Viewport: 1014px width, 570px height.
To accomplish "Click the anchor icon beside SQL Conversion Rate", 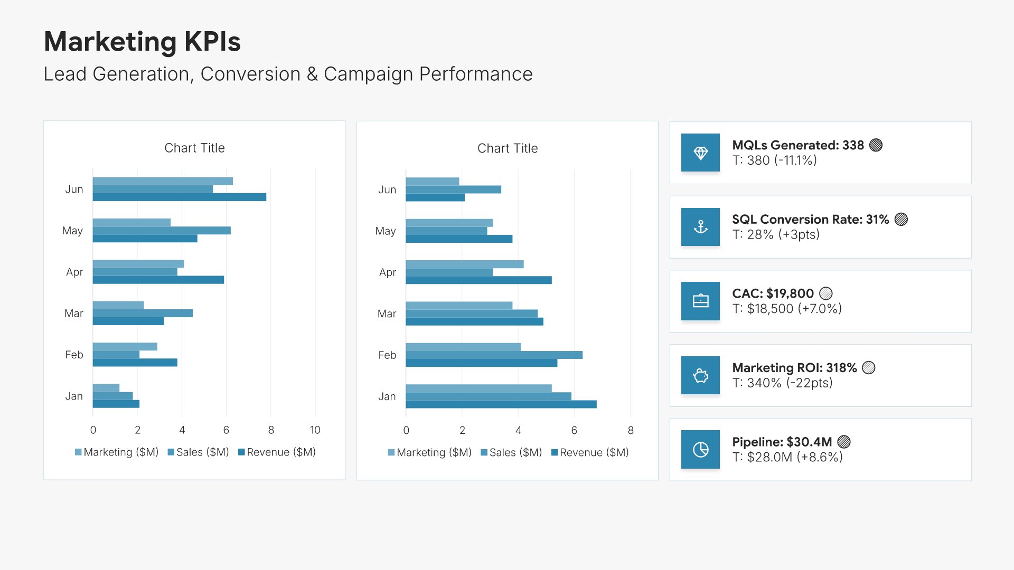I will [x=700, y=227].
